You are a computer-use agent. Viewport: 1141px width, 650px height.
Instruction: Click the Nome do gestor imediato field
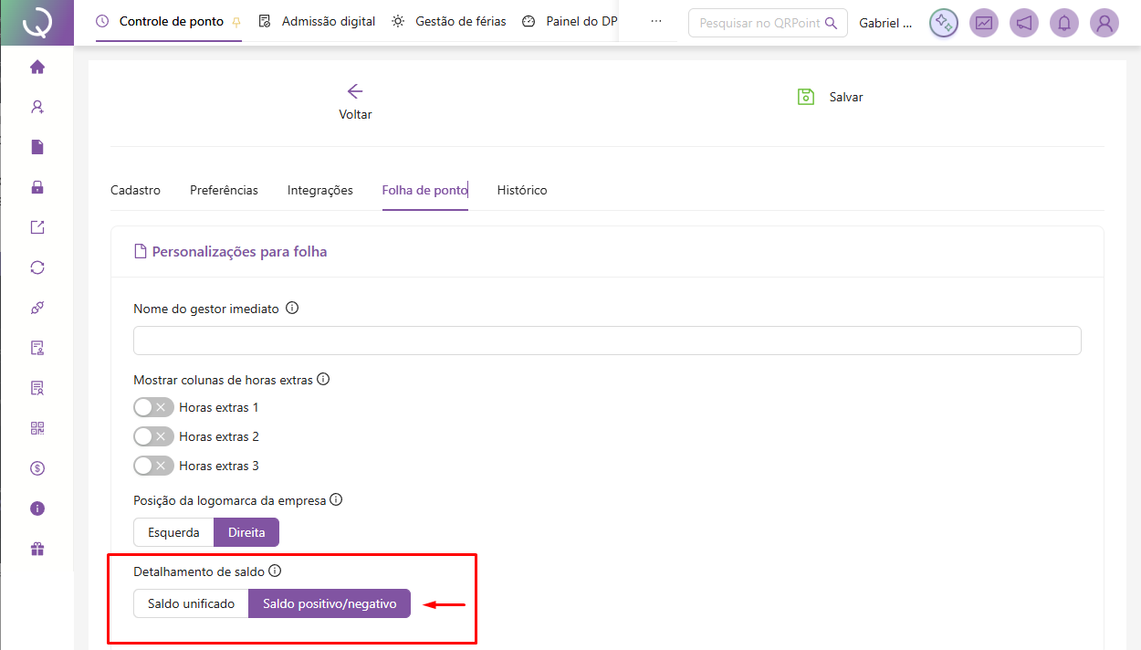click(x=607, y=341)
